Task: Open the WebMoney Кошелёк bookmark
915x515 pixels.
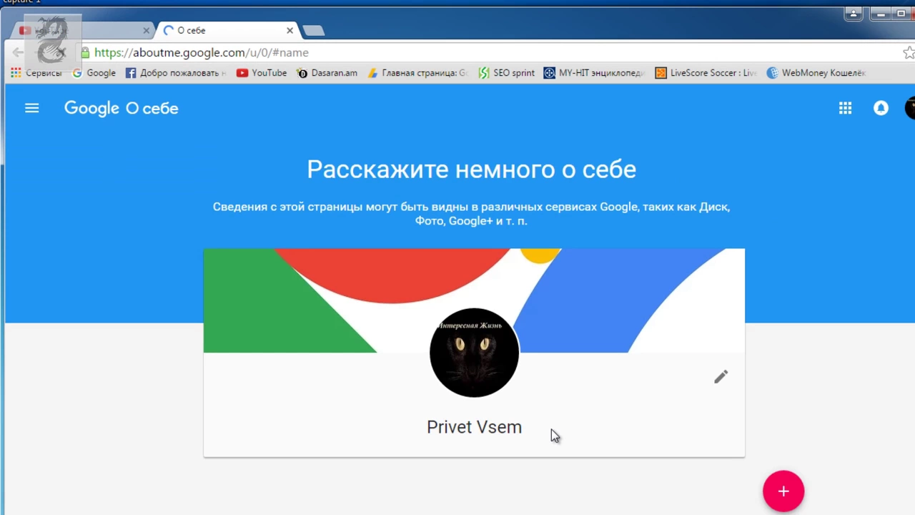Action: tap(816, 73)
